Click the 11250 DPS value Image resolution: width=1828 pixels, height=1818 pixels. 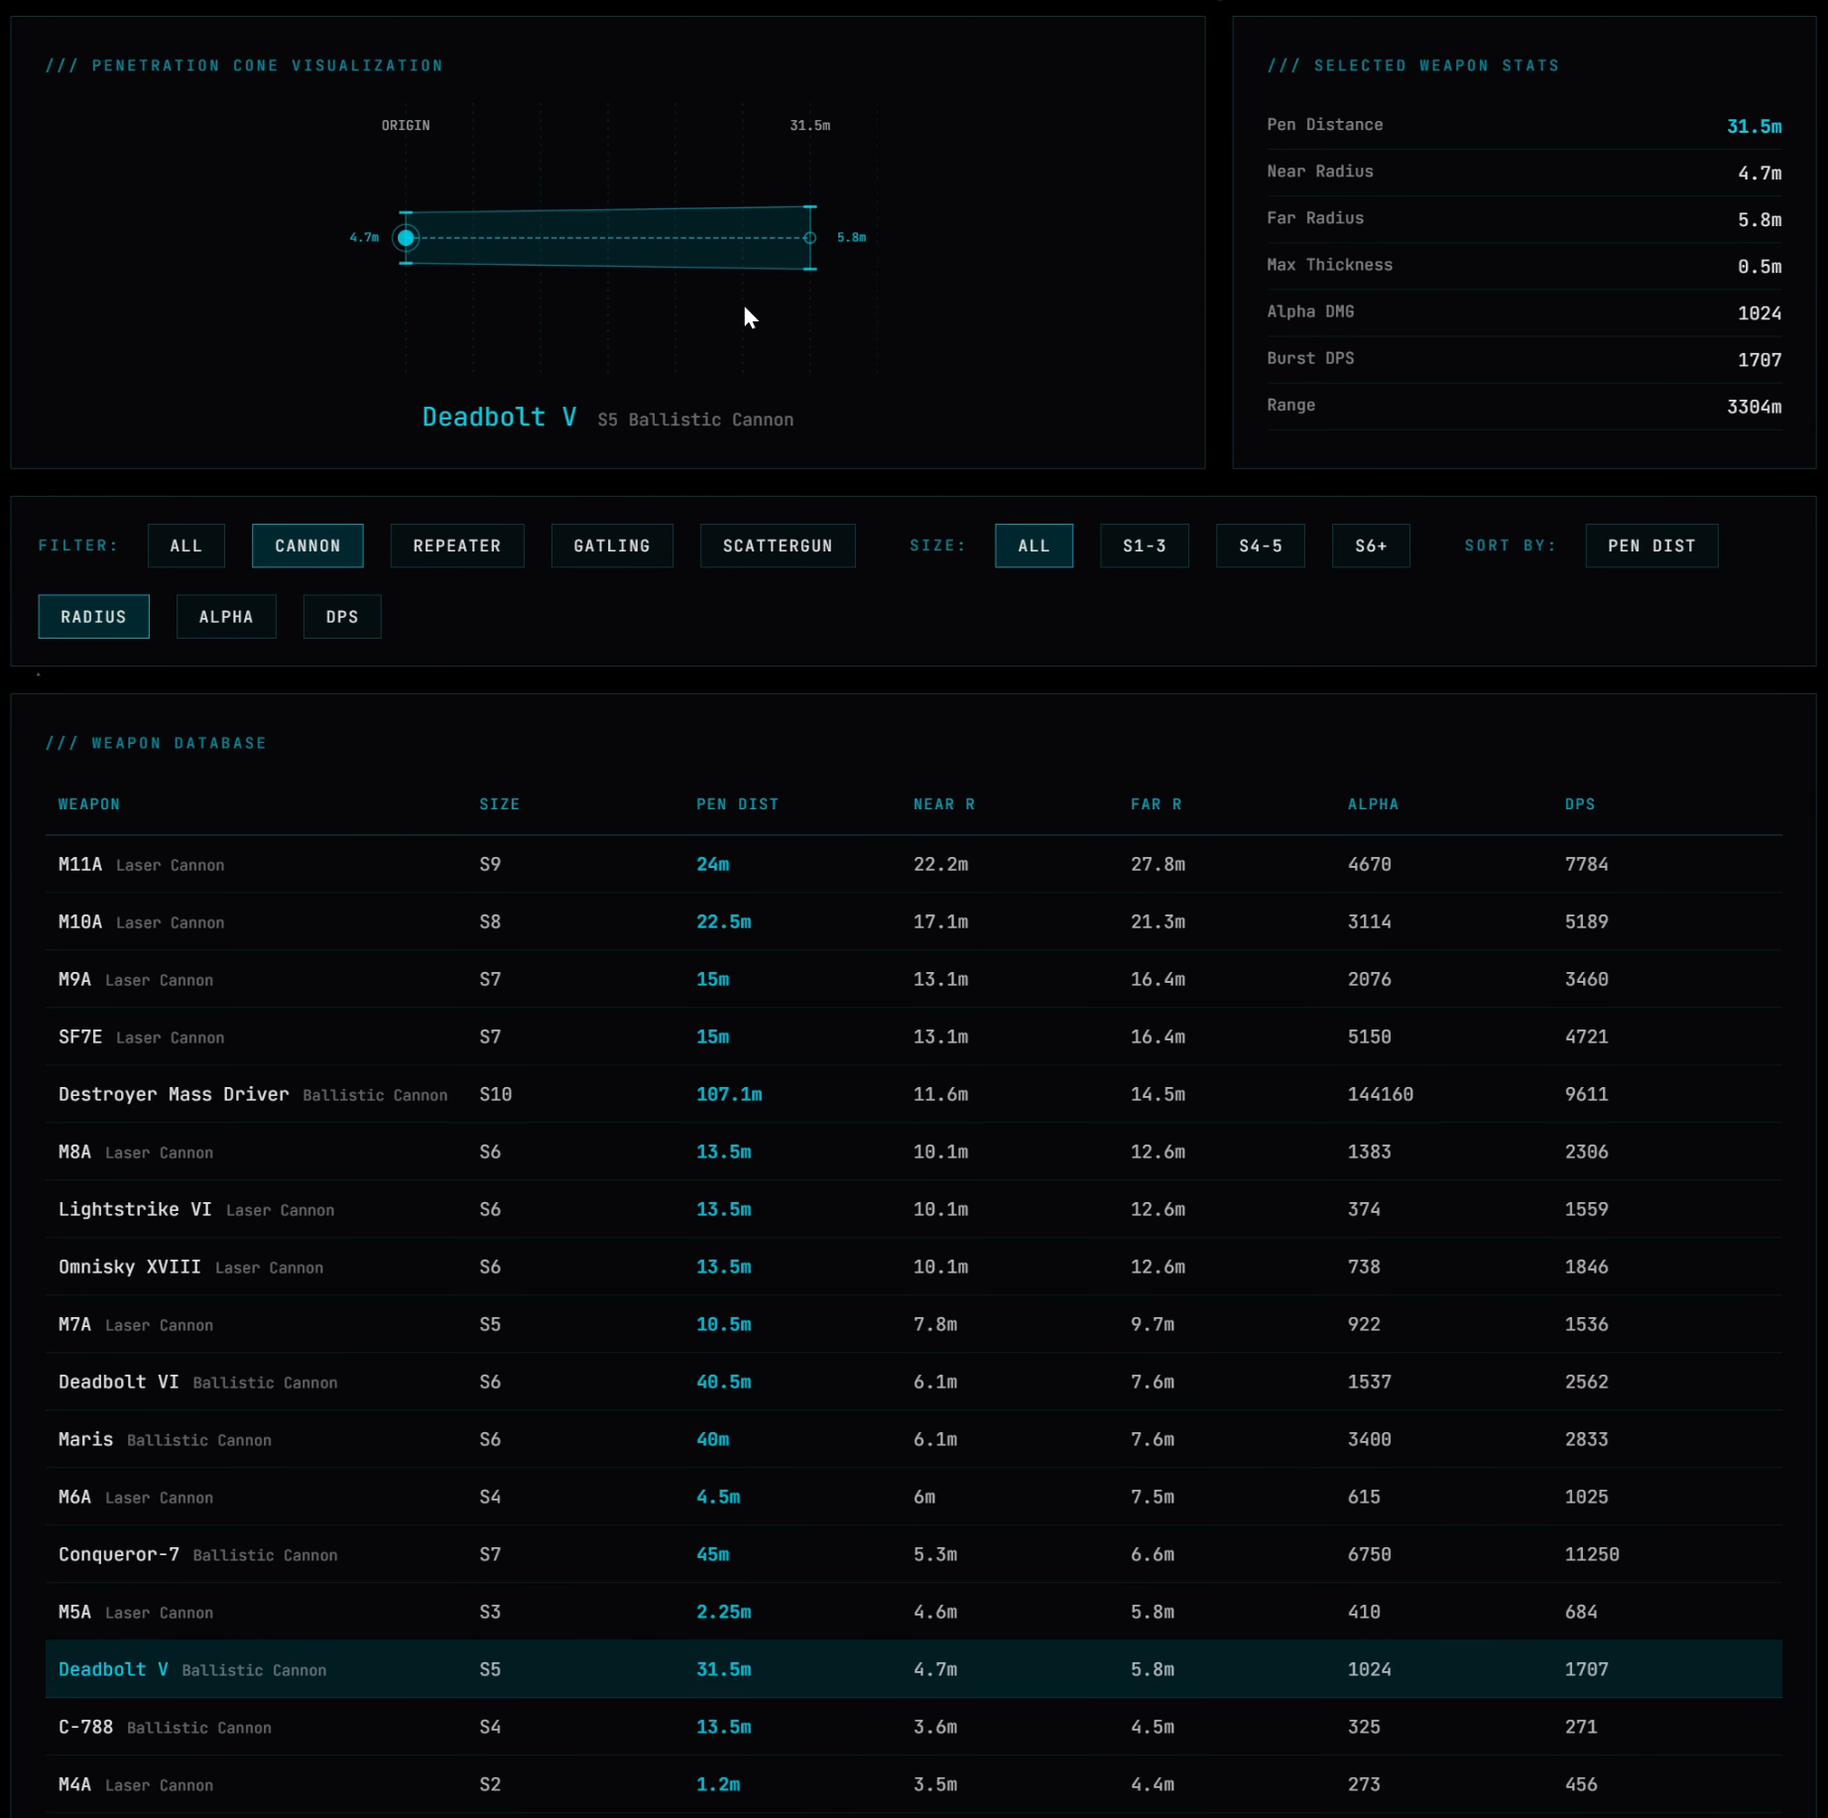[1592, 1554]
